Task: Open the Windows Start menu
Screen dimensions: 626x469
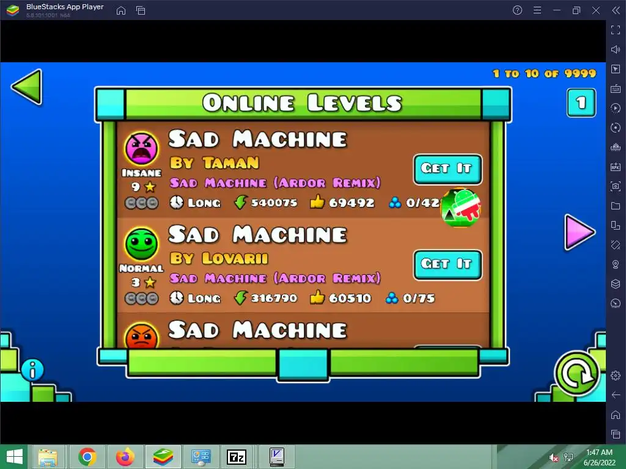Action: click(15, 457)
